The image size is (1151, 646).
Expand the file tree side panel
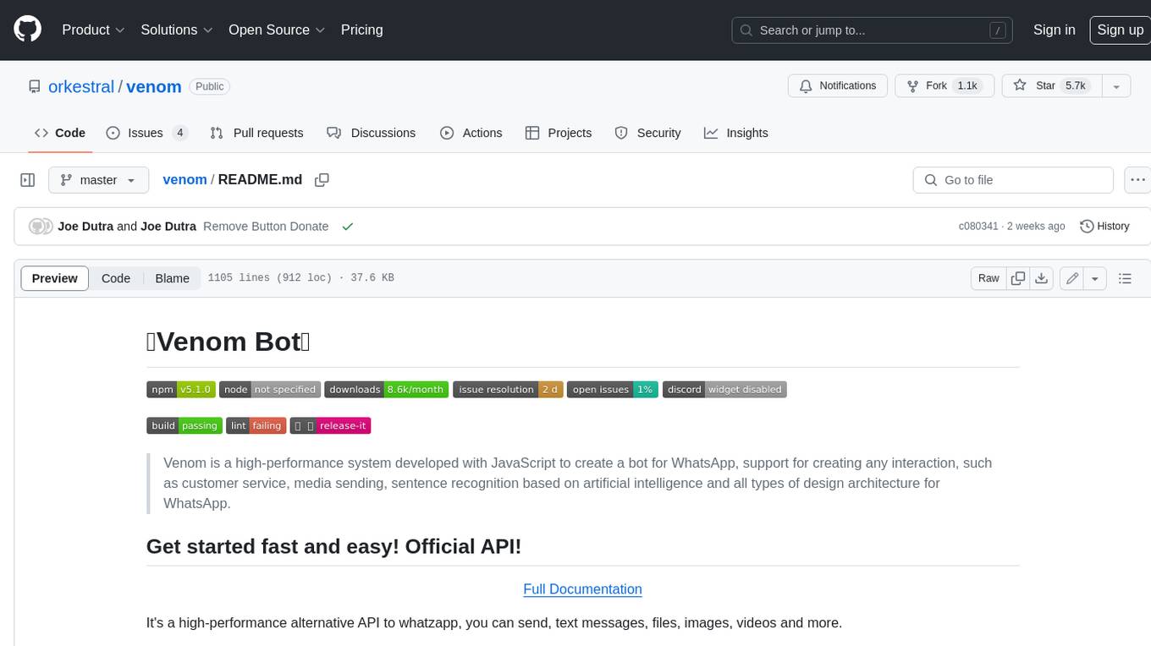28,180
